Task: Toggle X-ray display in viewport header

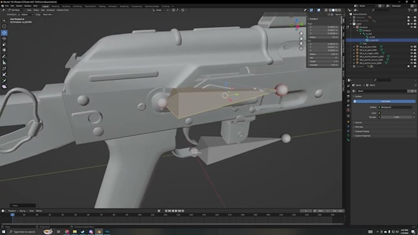Action: (326, 10)
